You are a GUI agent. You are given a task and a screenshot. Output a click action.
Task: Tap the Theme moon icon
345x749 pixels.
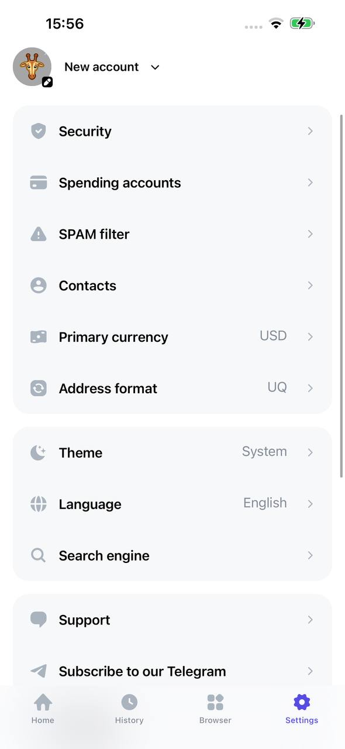pos(39,453)
